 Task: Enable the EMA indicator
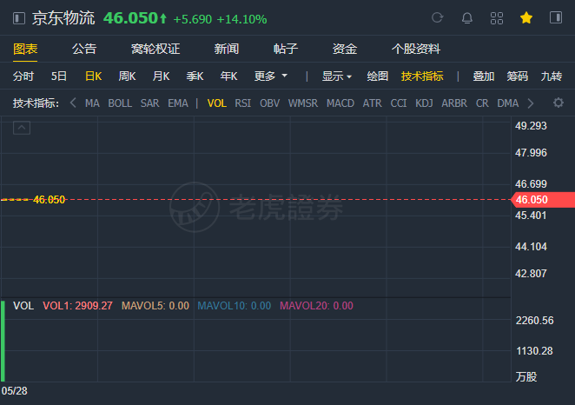click(x=178, y=103)
